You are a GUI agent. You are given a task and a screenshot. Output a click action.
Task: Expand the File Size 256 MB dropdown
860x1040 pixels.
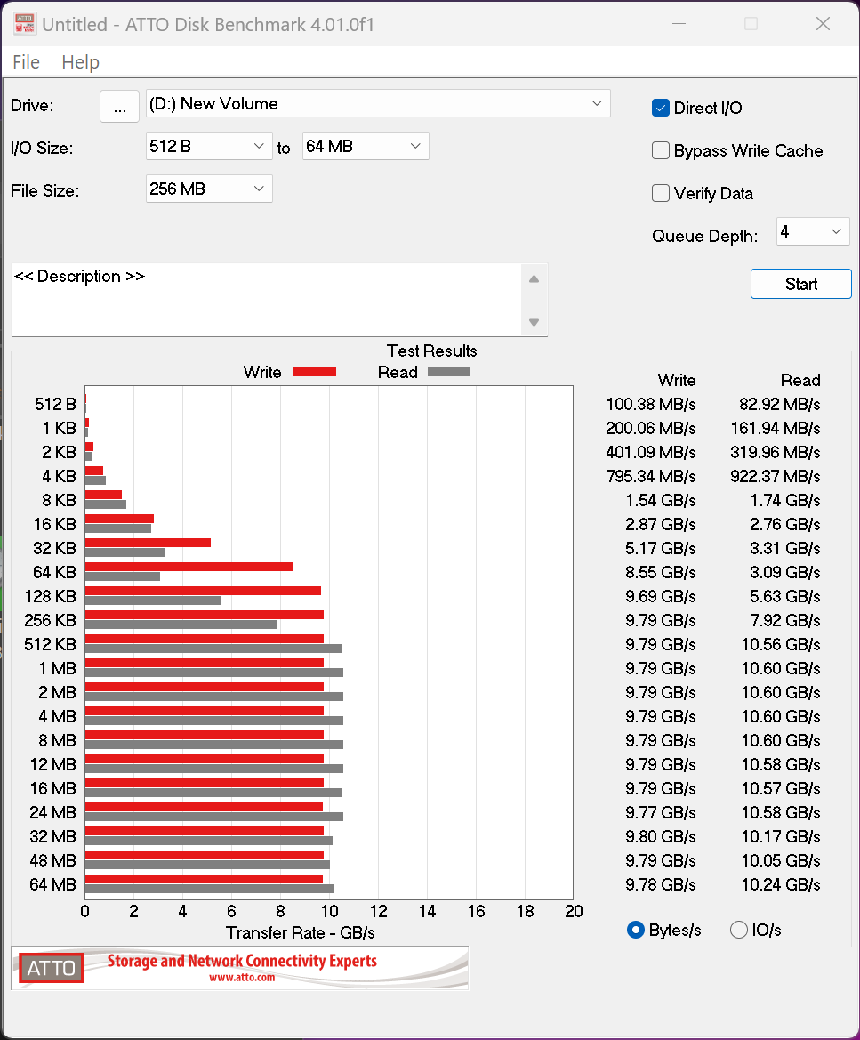[x=209, y=189]
